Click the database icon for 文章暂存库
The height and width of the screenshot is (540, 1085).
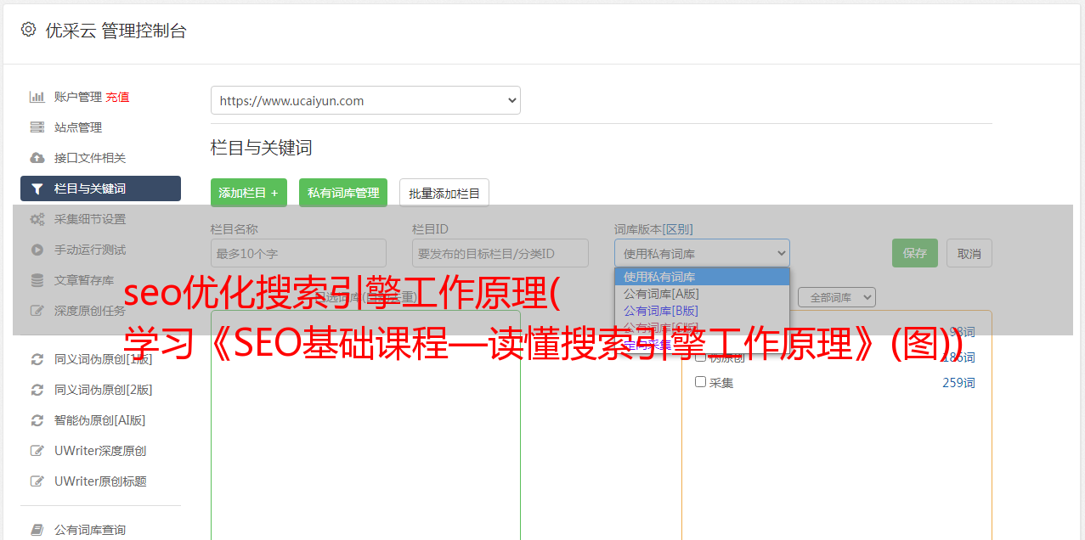pos(37,280)
